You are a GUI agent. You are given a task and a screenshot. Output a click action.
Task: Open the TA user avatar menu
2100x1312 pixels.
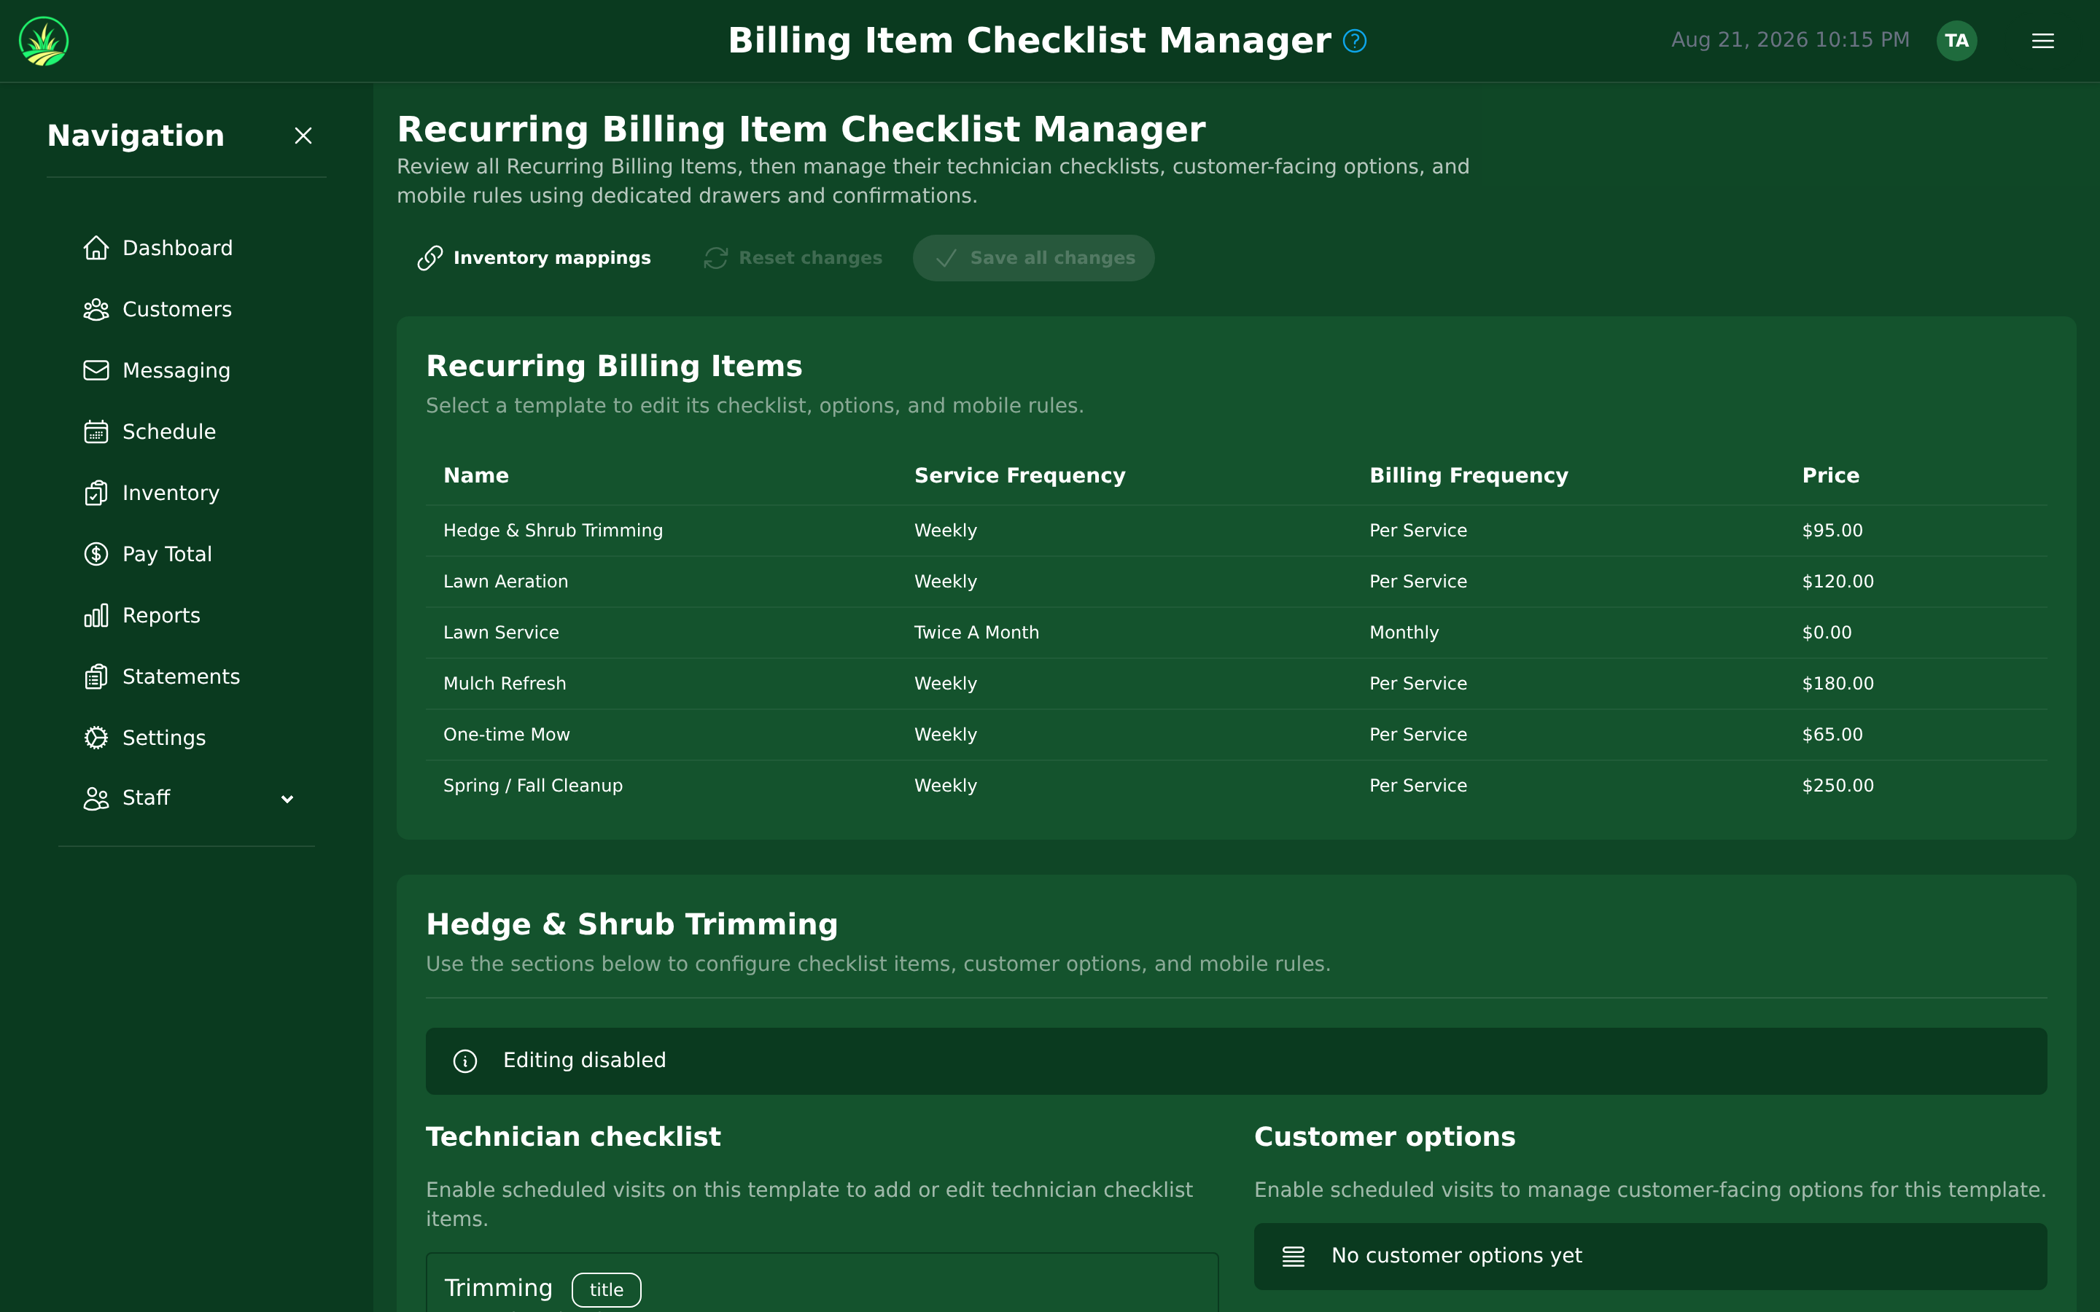[x=1956, y=41]
